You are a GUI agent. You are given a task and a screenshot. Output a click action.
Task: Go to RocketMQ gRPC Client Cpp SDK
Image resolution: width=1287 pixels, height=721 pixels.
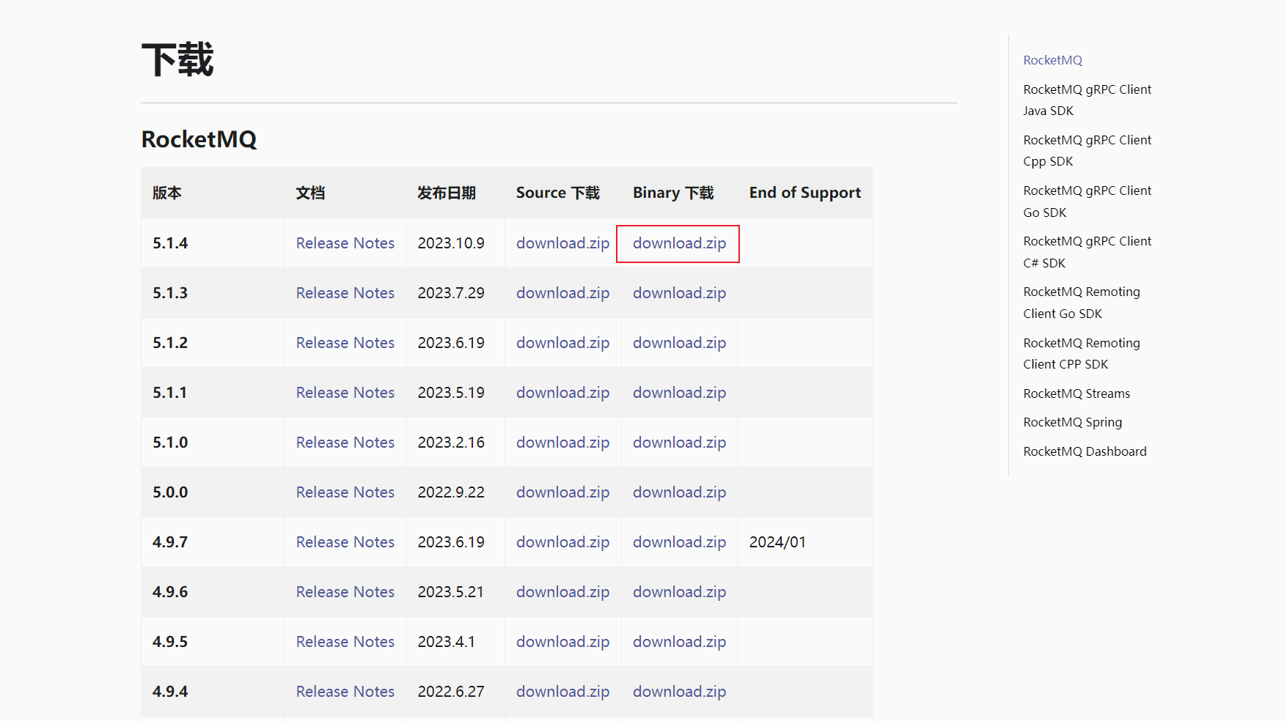tap(1087, 151)
